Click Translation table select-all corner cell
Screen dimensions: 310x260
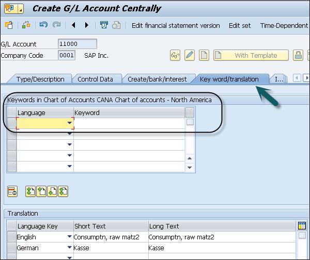point(12,226)
